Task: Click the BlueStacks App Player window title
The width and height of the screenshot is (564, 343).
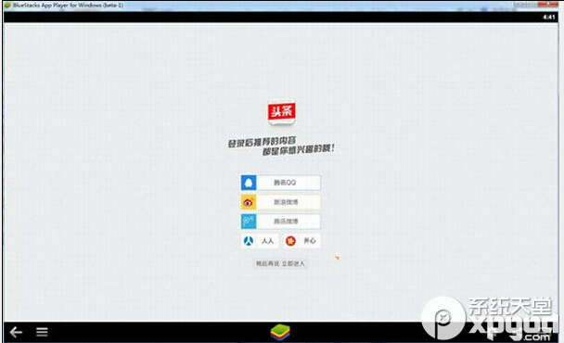Action: pyautogui.click(x=69, y=6)
